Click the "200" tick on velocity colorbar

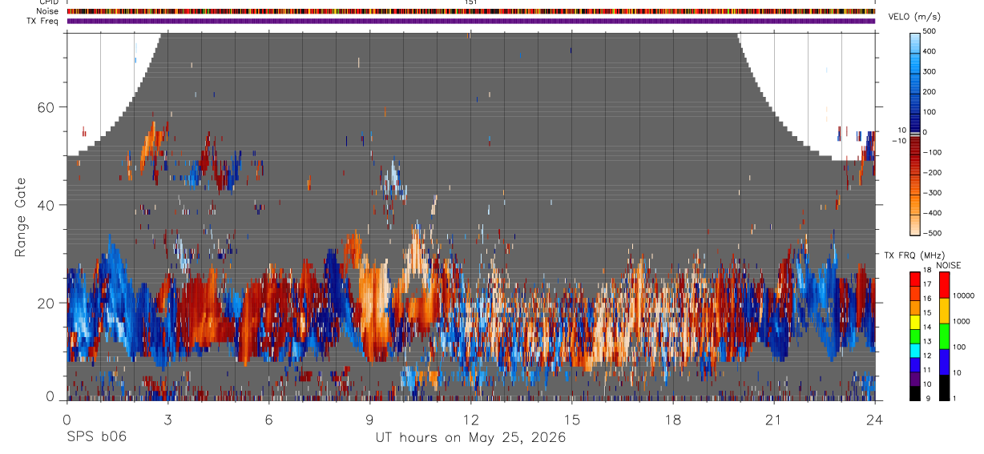[x=930, y=91]
